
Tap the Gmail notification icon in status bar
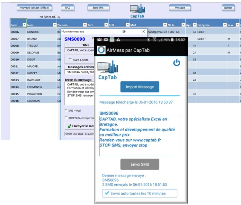(x=99, y=40)
